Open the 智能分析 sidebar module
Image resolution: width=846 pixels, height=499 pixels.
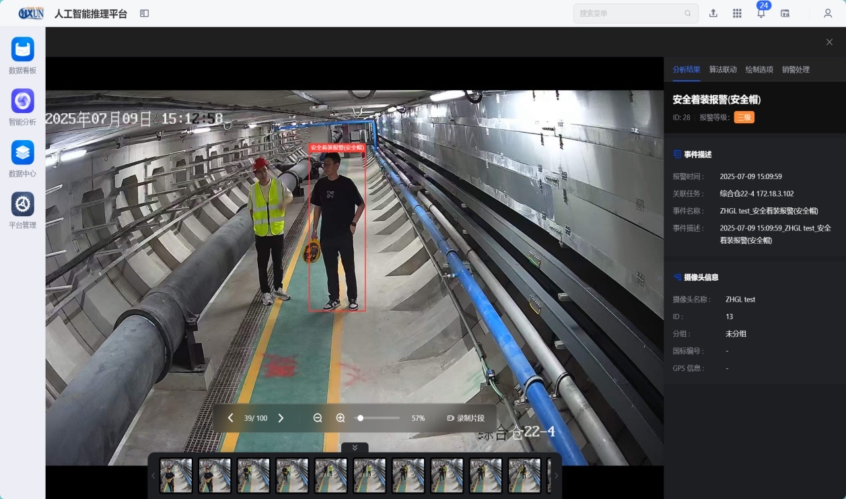click(23, 108)
